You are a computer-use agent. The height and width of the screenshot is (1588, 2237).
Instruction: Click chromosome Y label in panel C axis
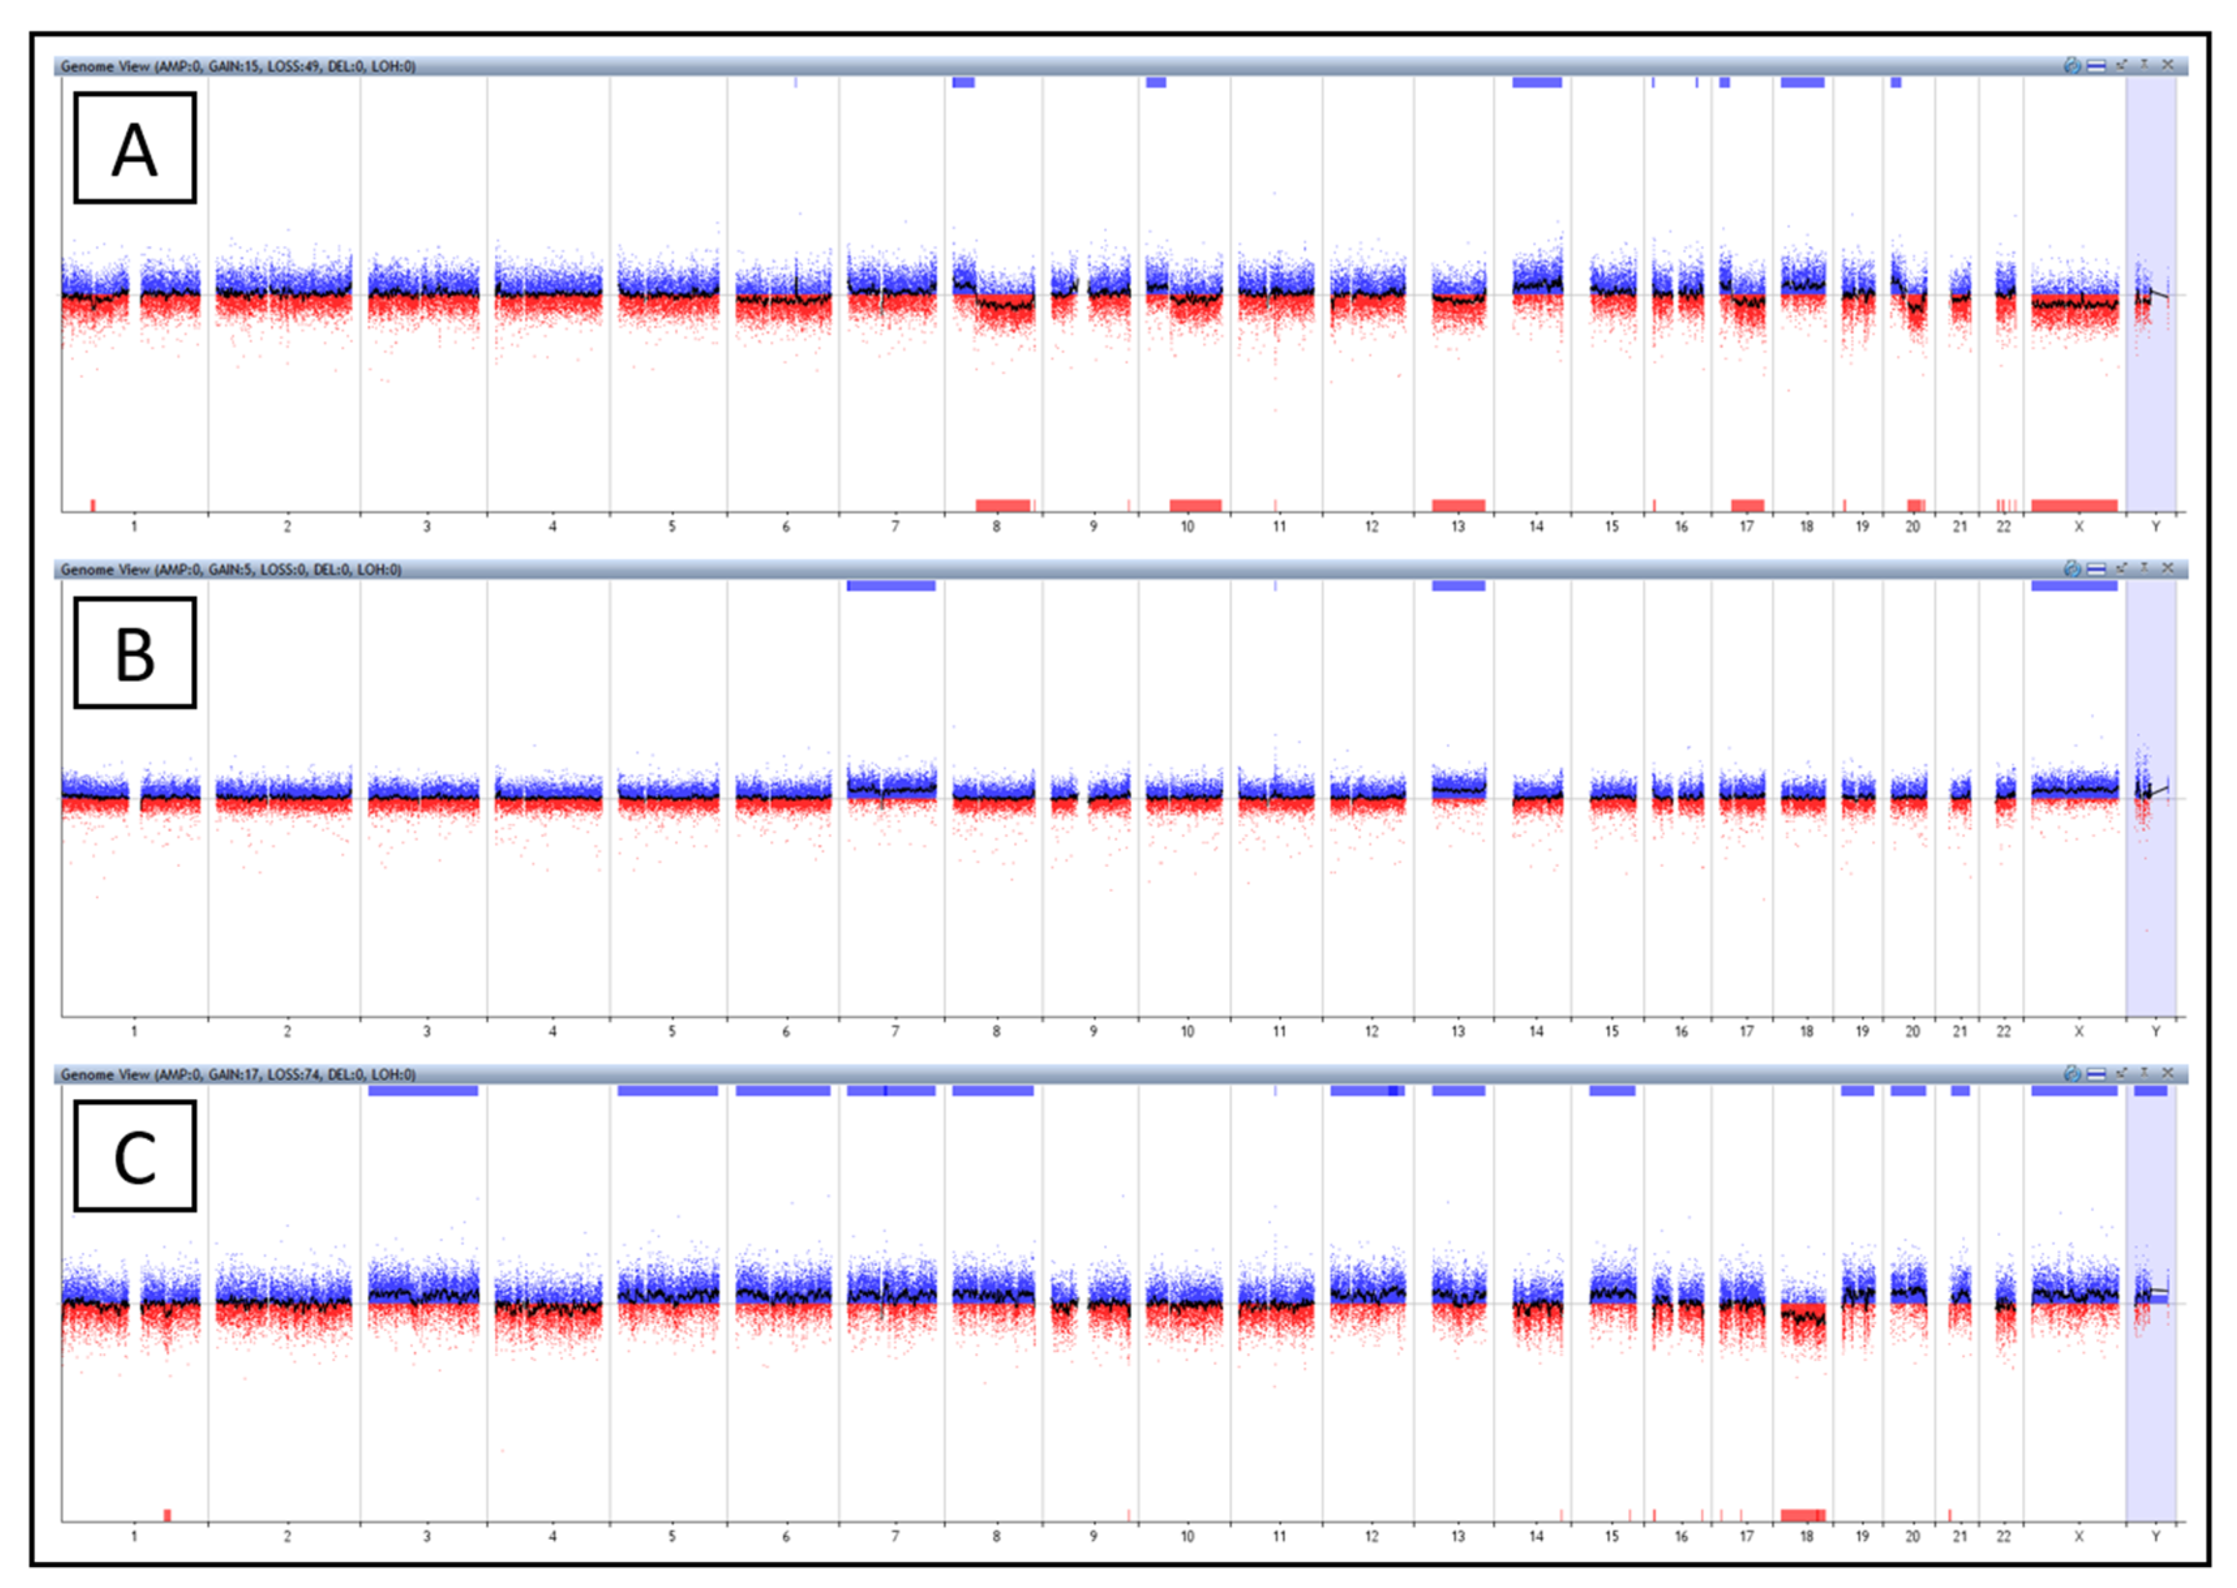[2155, 1536]
